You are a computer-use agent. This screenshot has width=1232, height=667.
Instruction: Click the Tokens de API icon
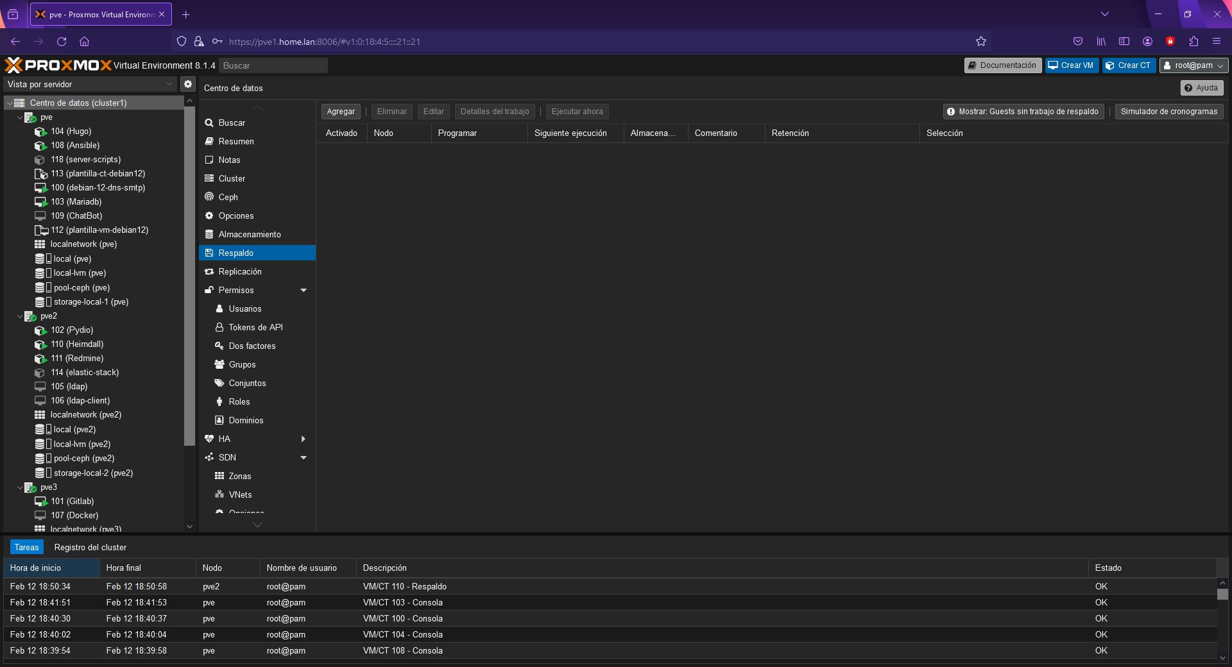[x=219, y=327]
